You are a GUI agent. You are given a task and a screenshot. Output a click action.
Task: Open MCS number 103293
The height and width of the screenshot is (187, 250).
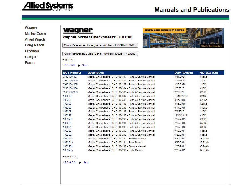[67, 131]
